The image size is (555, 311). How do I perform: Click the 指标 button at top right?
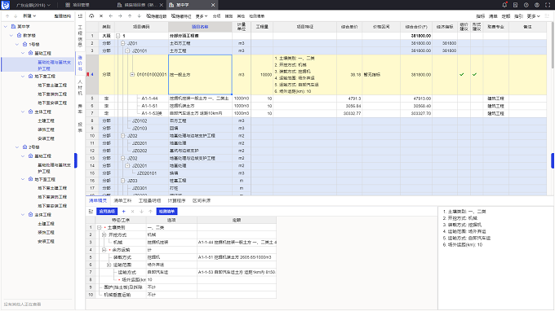(x=480, y=16)
